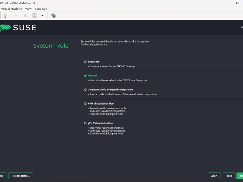Click the green Next button
Viewport: 243px width, 182px height.
(240, 176)
